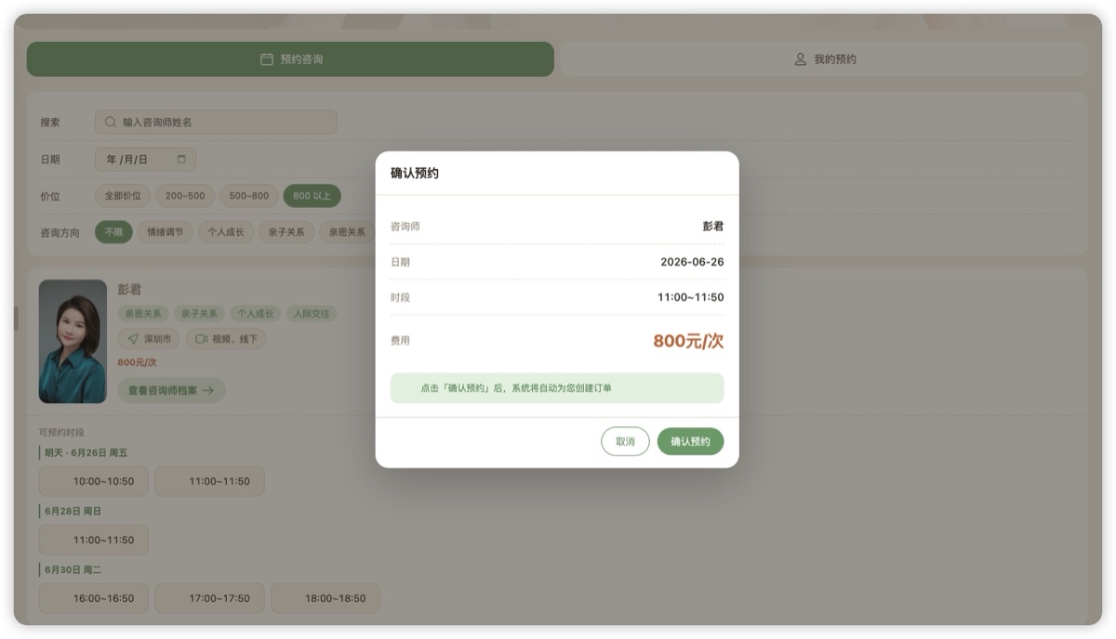Click 彭君's profile photo
Viewport: 1116px width, 639px height.
tap(73, 342)
